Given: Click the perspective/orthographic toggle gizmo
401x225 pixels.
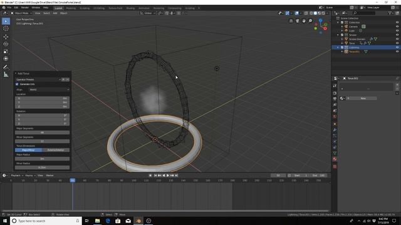Looking at the screenshot, I should point(291,21).
